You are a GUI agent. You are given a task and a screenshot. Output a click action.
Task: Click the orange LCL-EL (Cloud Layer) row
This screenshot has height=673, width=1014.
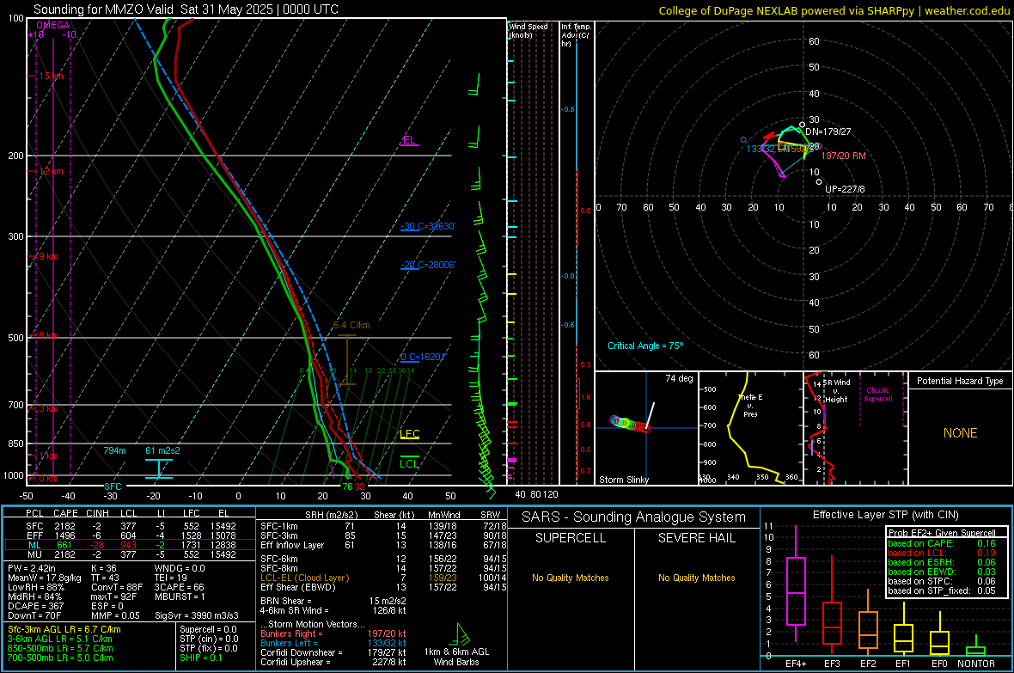(383, 578)
